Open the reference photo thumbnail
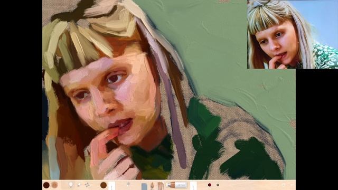338x190 pixels. (293, 34)
